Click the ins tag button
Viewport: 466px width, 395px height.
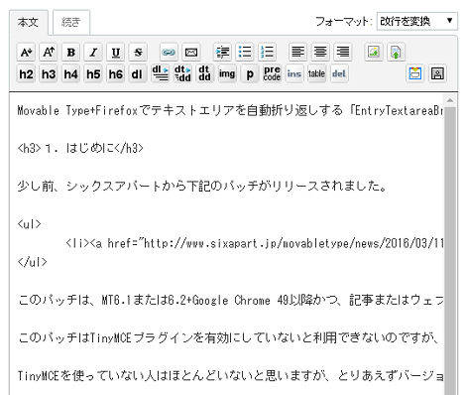(294, 73)
